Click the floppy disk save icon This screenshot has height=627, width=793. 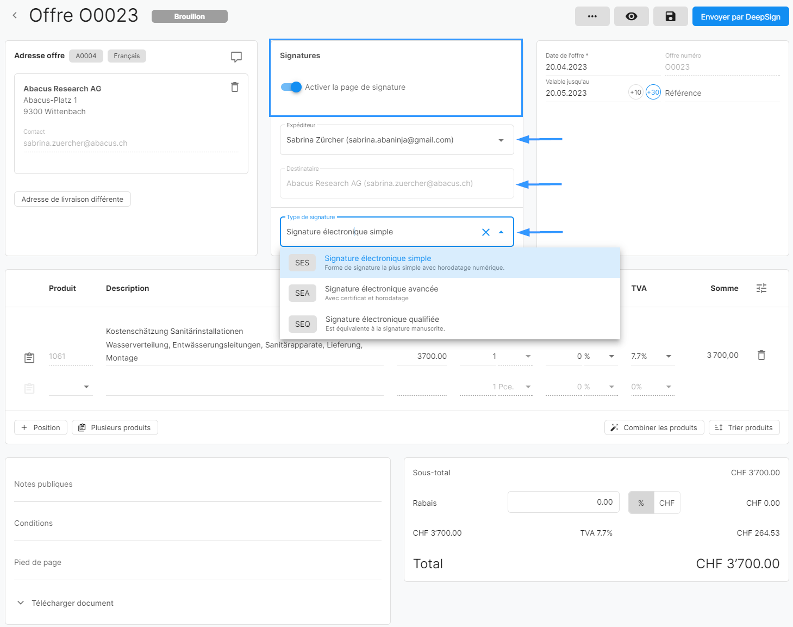tap(670, 17)
